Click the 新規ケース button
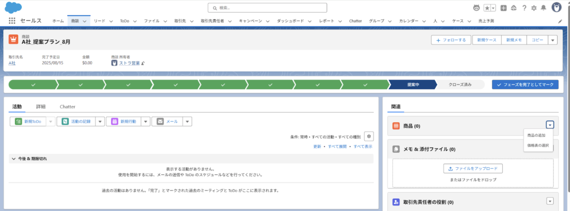 point(487,40)
